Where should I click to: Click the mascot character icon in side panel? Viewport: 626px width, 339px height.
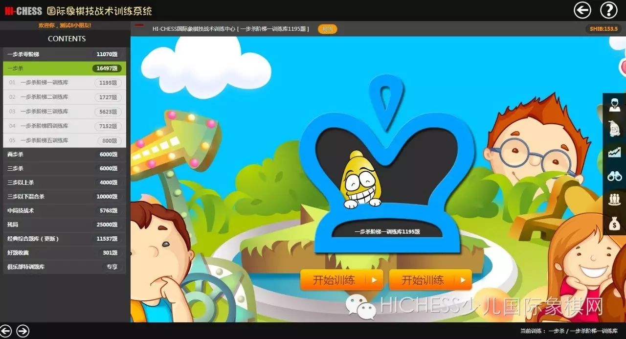[614, 128]
